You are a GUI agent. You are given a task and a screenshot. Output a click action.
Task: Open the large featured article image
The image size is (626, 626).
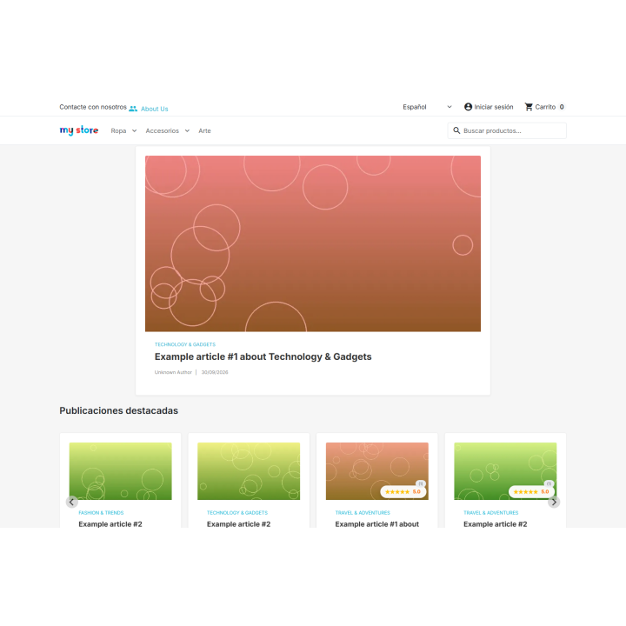click(313, 243)
